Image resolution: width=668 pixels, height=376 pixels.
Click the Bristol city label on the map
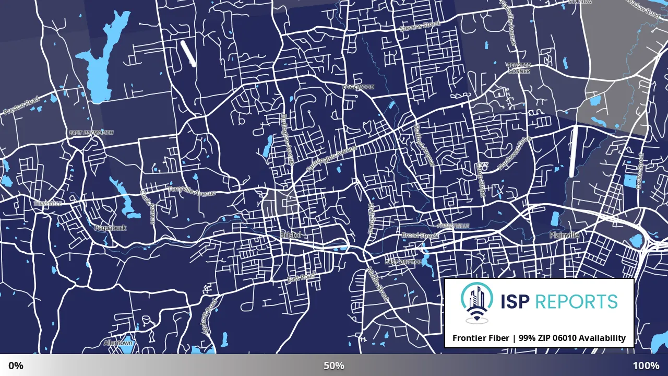coord(291,235)
